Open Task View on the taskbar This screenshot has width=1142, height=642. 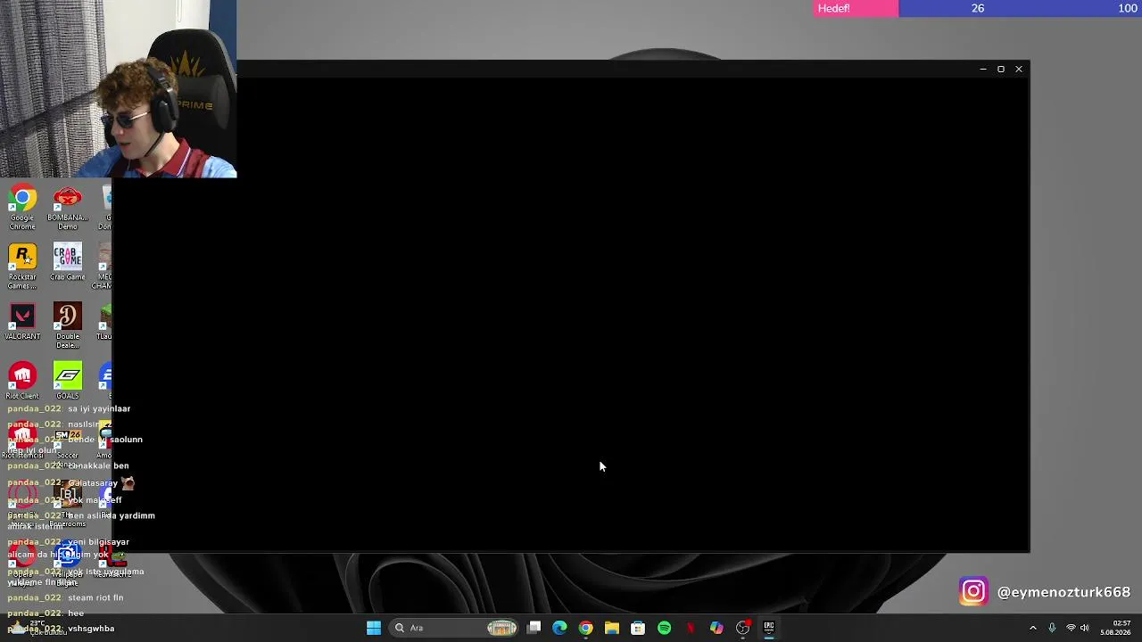click(x=534, y=628)
